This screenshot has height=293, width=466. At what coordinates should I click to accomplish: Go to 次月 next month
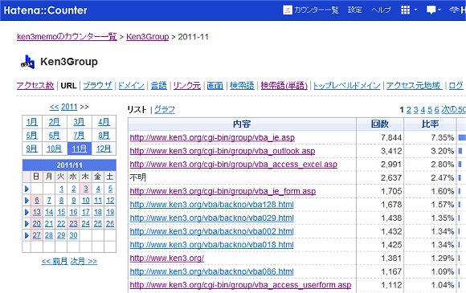tap(84, 261)
